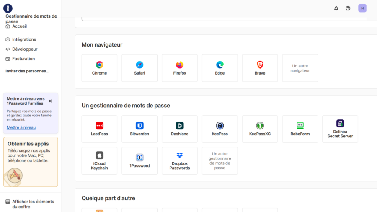
Task: Select LastPass as the import source
Action: tap(99, 129)
